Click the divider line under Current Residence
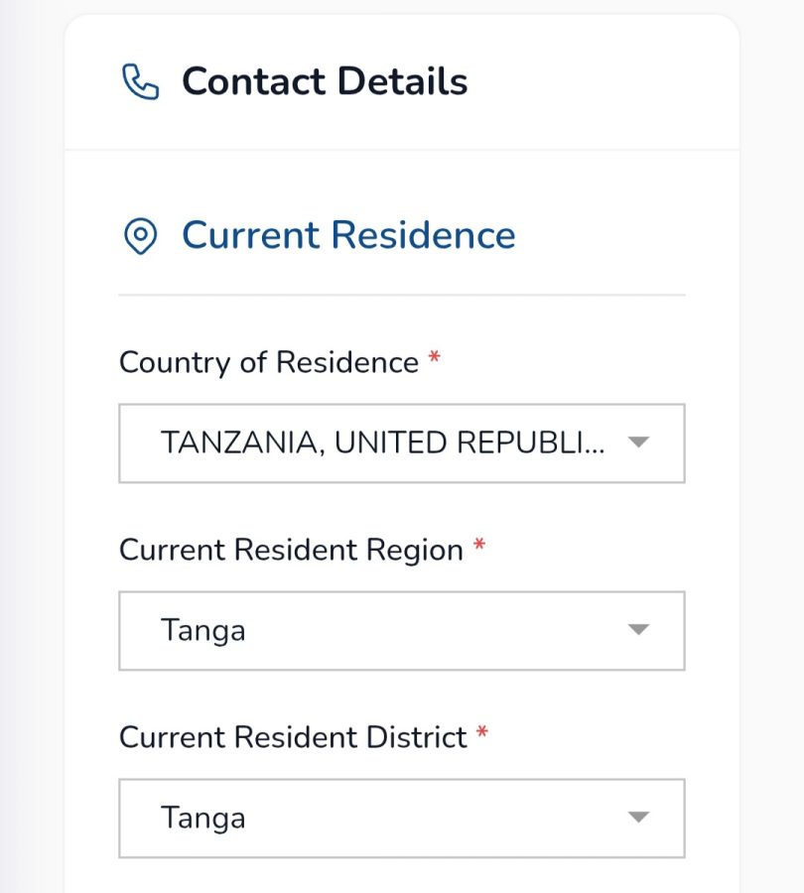This screenshot has width=804, height=893. [x=401, y=295]
